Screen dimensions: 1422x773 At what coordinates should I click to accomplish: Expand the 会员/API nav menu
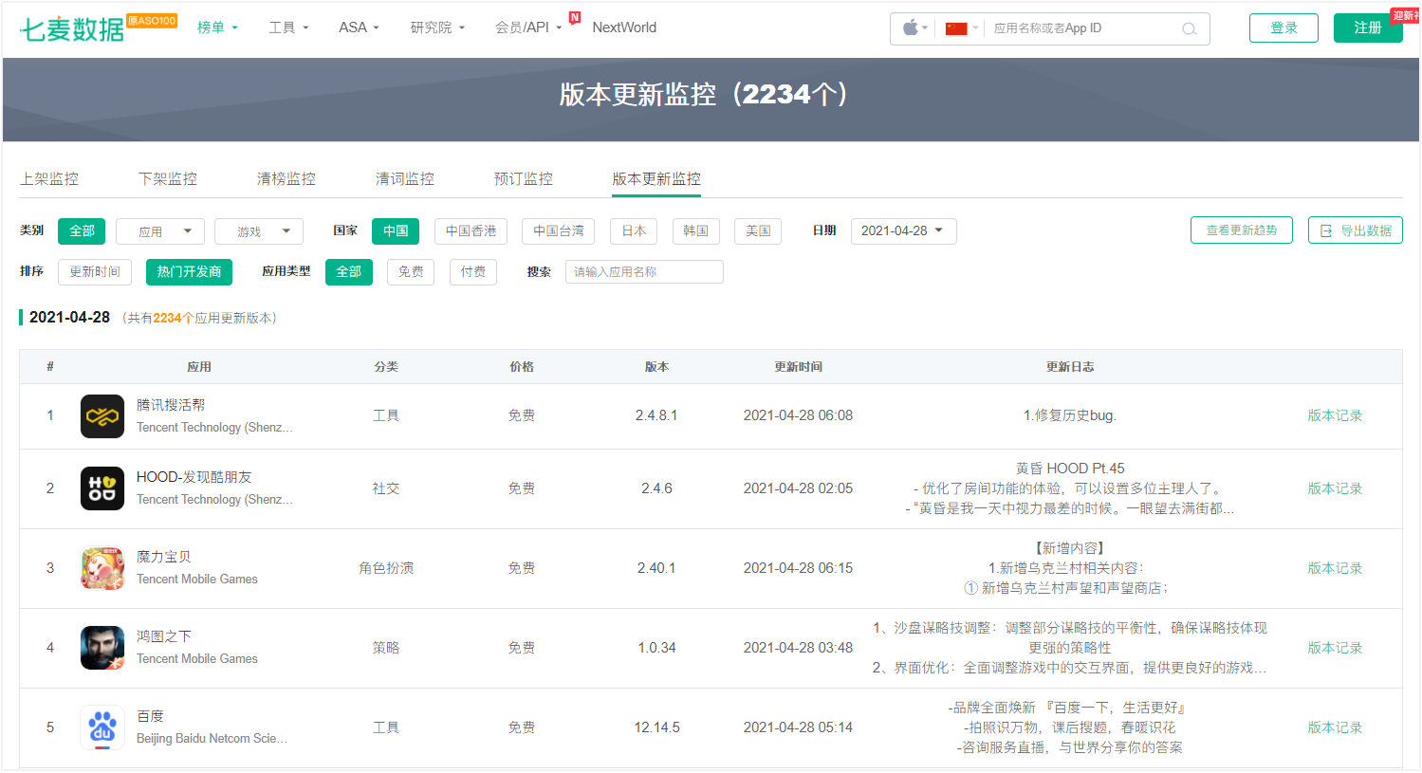[528, 28]
